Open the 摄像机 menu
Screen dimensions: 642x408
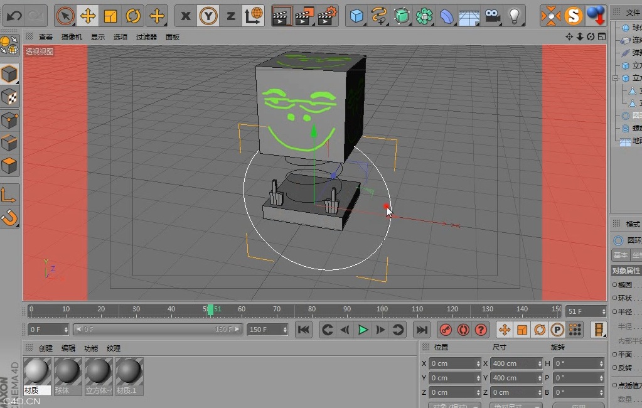[71, 36]
